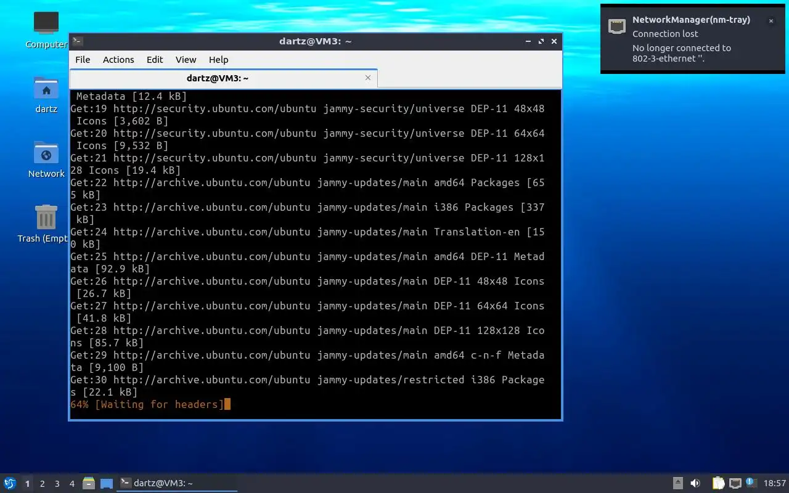Viewport: 789px width, 493px height.
Task: Open the removable media eject icon in the tray
Action: tap(678, 483)
